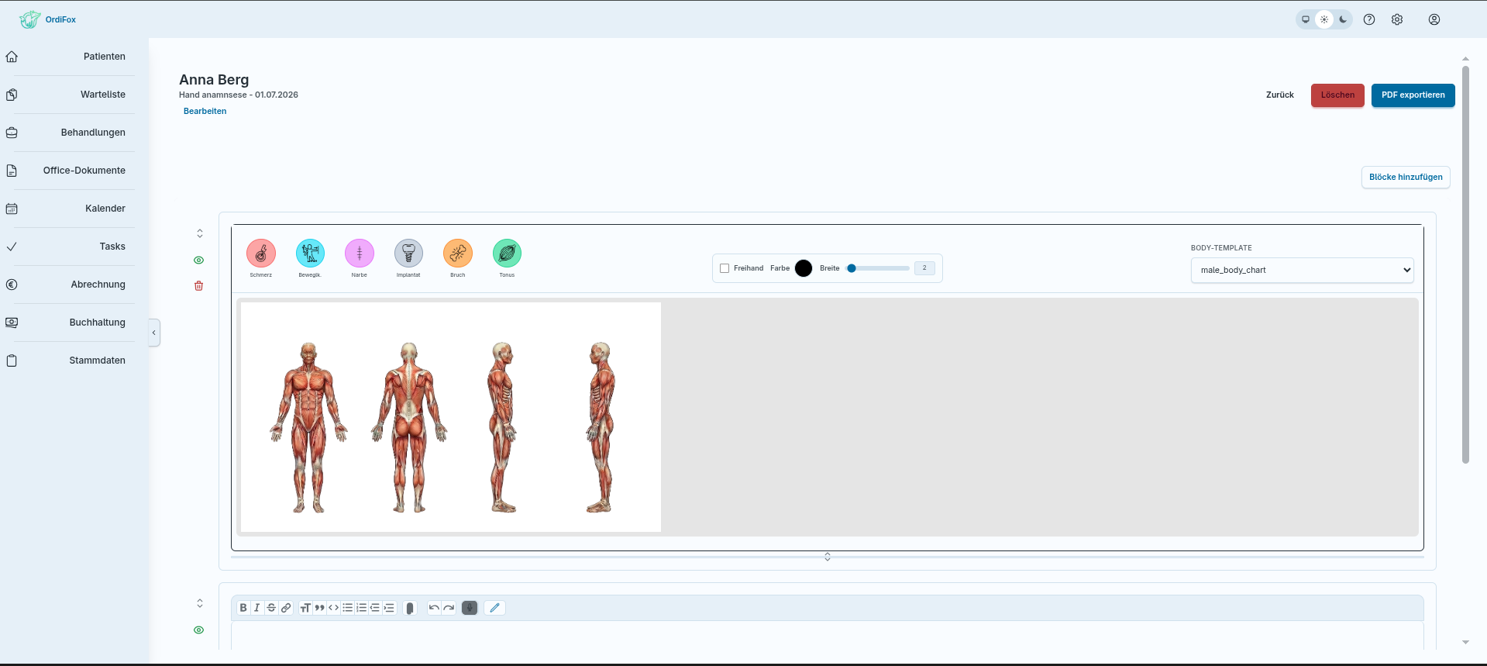Collapse the sidebar with the chevron handle
1487x666 pixels.
click(x=154, y=333)
